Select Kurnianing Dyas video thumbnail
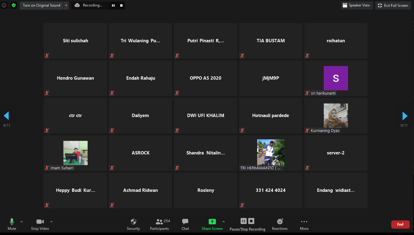 point(336,116)
